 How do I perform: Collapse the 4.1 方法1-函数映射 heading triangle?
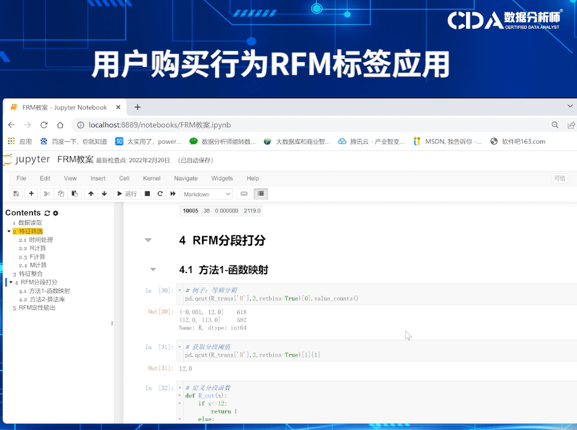coord(153,270)
